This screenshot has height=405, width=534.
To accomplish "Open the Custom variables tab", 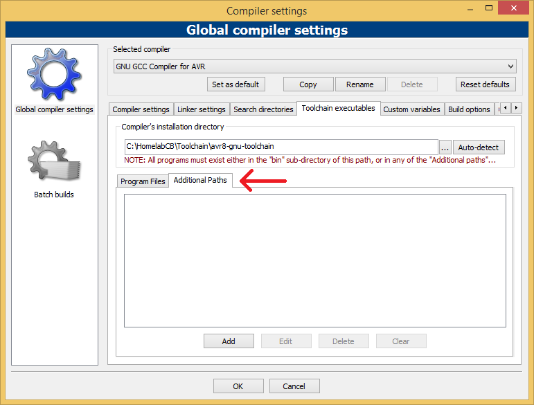I will click(x=411, y=109).
